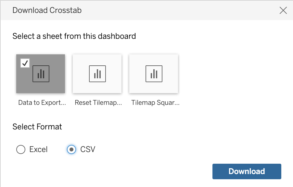Select the Excel format radio button
Viewport: 293px width, 187px height.
(x=21, y=149)
